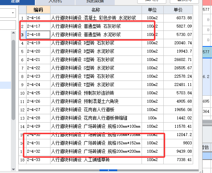Select code cell 2-4-22
Image resolution: width=212 pixels, height=173 pixels.
(x=38, y=68)
